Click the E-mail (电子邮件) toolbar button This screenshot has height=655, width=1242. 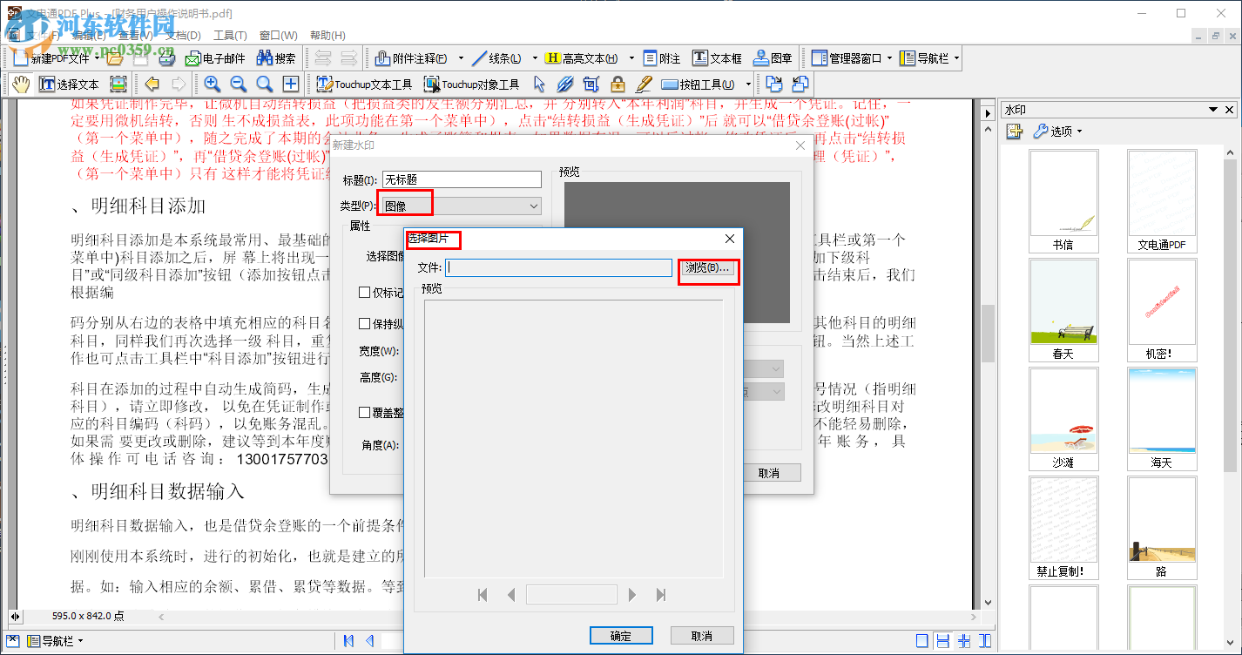click(215, 58)
